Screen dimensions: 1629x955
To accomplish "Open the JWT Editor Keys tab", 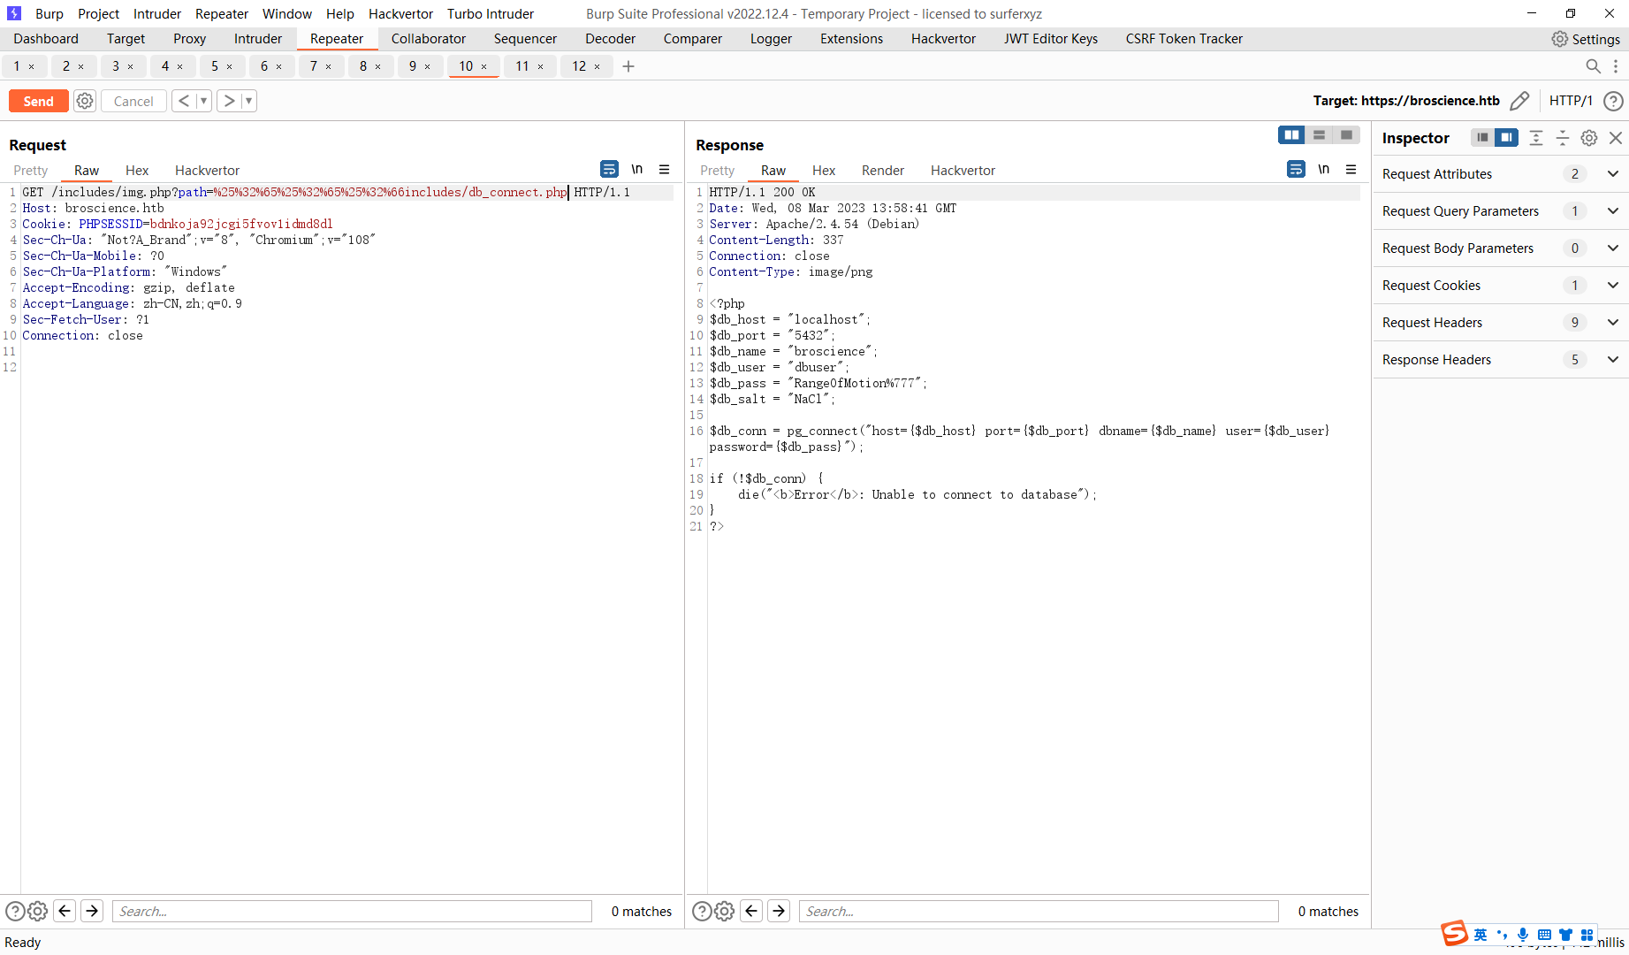I will pyautogui.click(x=1051, y=39).
